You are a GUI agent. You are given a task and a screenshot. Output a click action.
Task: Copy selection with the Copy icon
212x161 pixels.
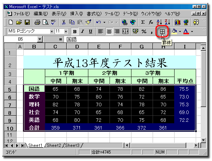[72, 22]
